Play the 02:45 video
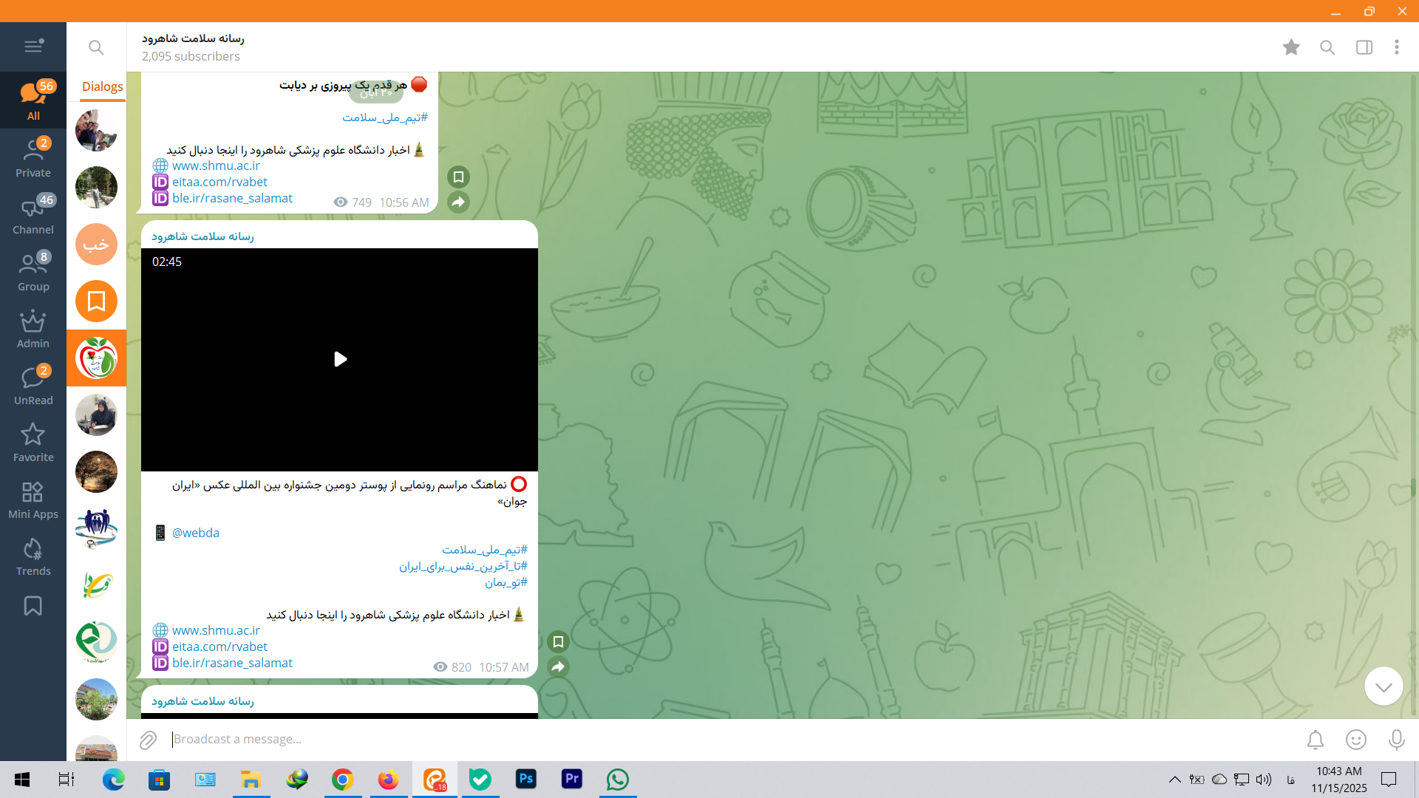Viewport: 1419px width, 798px height. (x=340, y=359)
